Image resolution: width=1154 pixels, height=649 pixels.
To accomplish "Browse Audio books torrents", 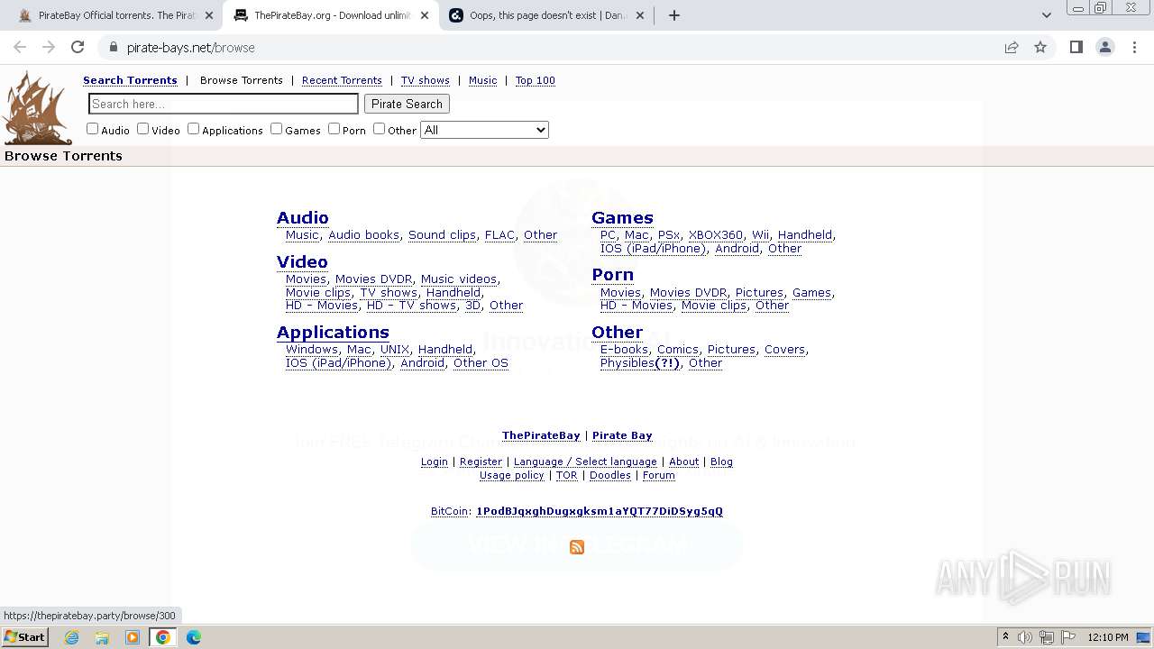I will pyautogui.click(x=363, y=234).
